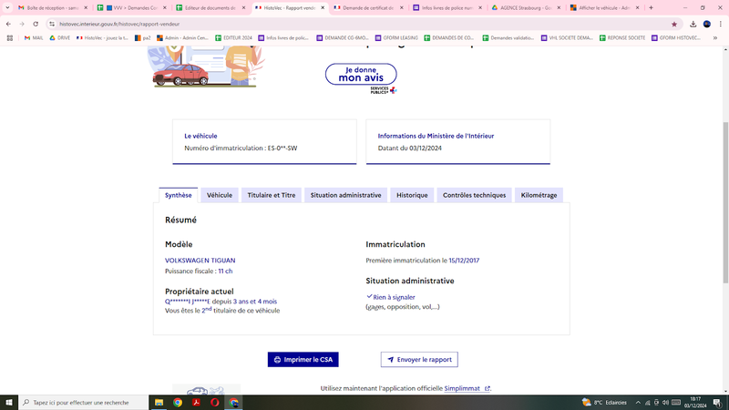Click the Rien à signaler status text
Viewport: 729px width, 410px height.
click(394, 297)
